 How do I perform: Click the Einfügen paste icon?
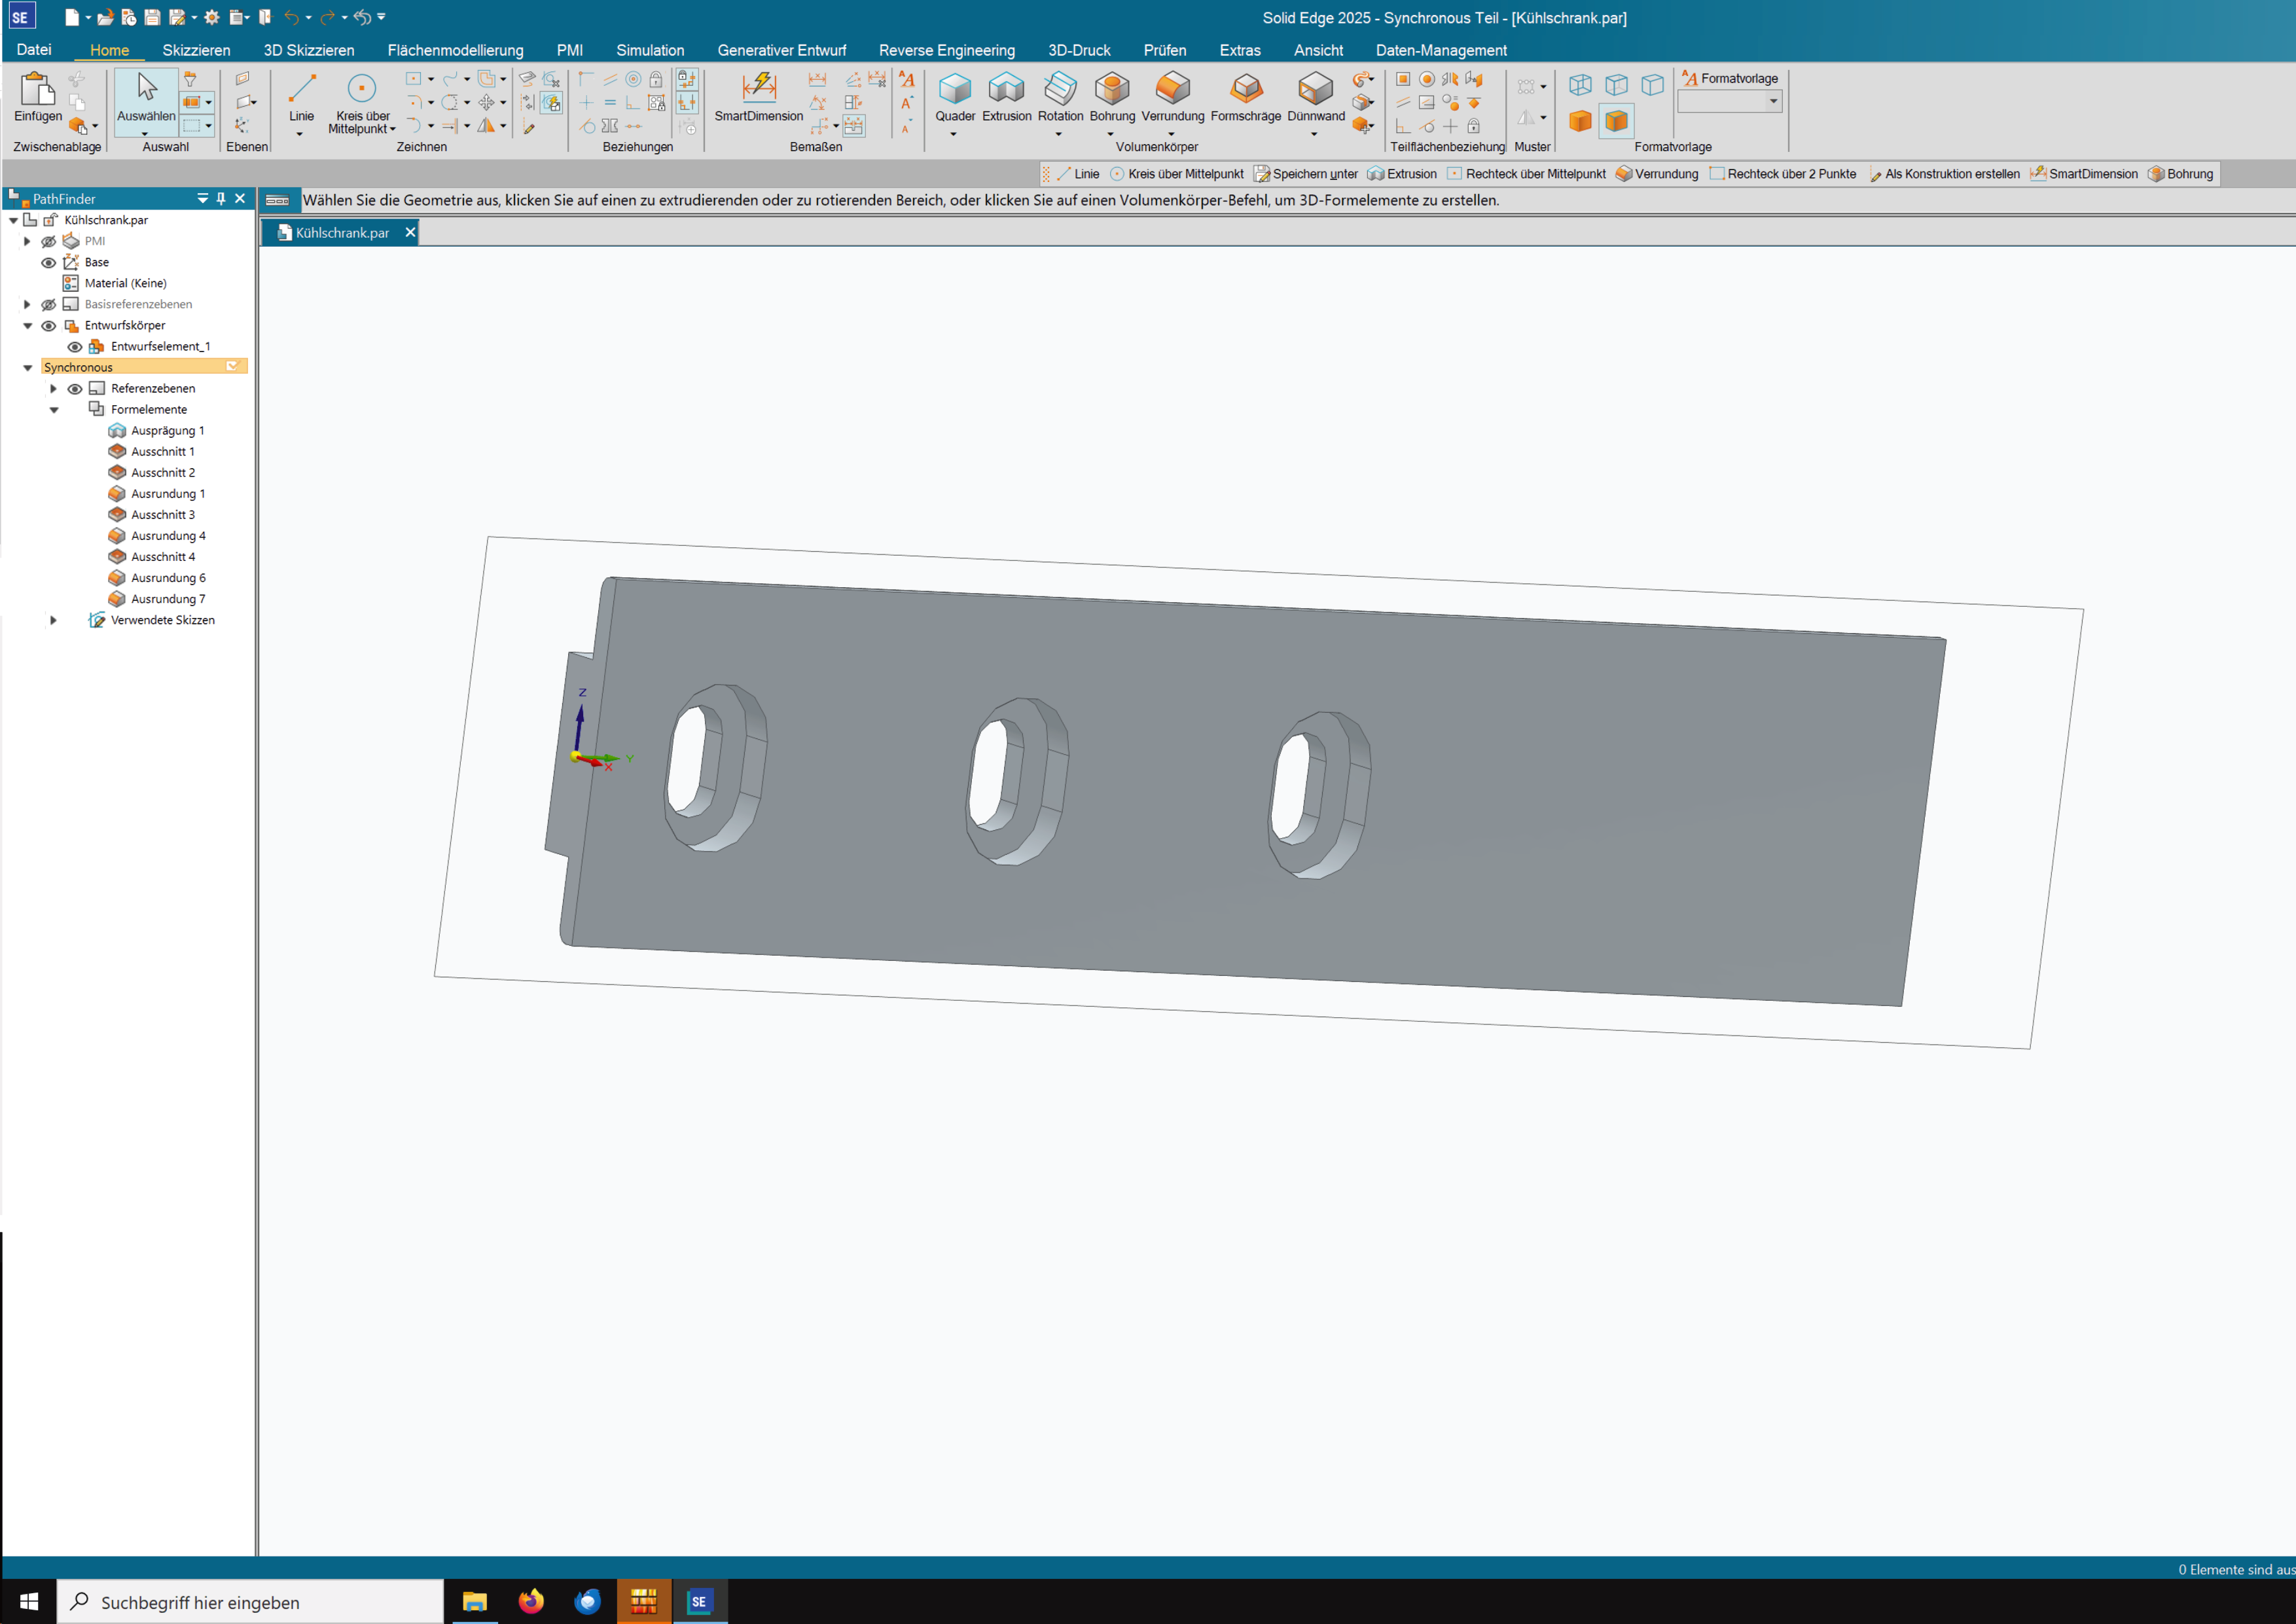tap(37, 97)
